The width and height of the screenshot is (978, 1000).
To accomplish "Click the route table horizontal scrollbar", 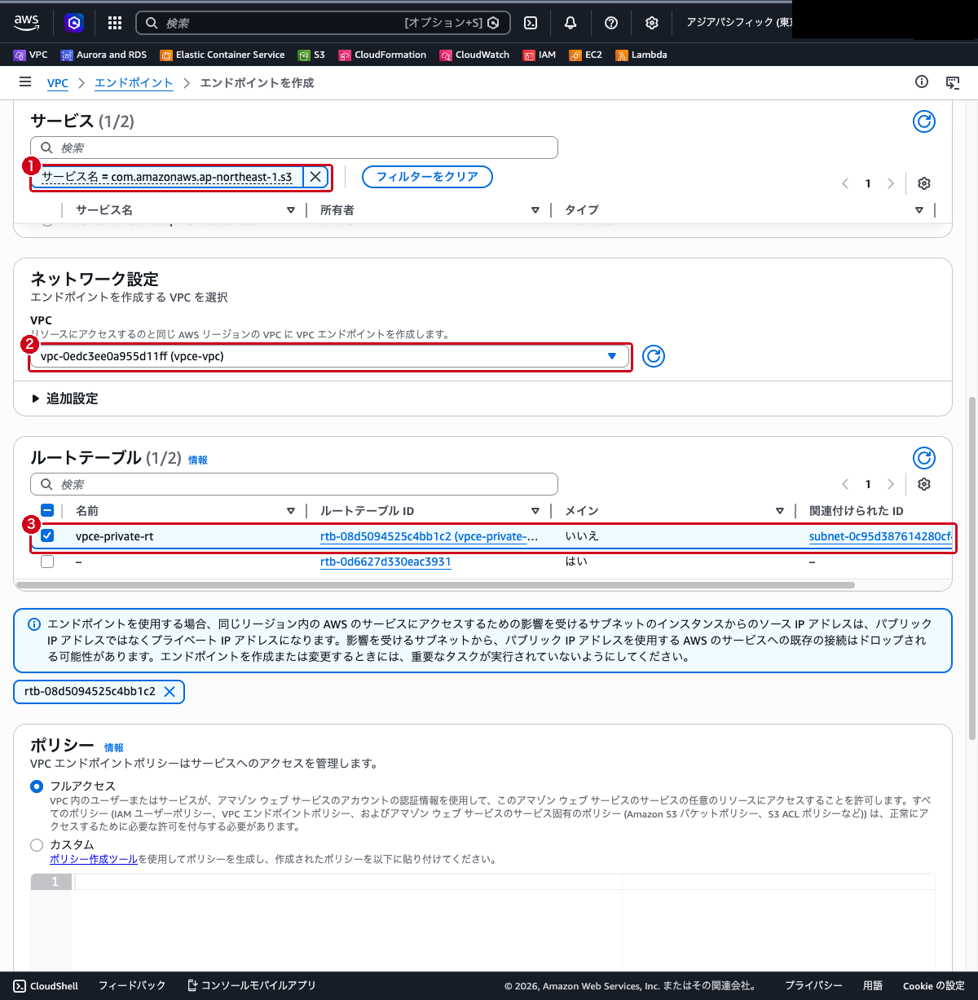I will [x=435, y=585].
